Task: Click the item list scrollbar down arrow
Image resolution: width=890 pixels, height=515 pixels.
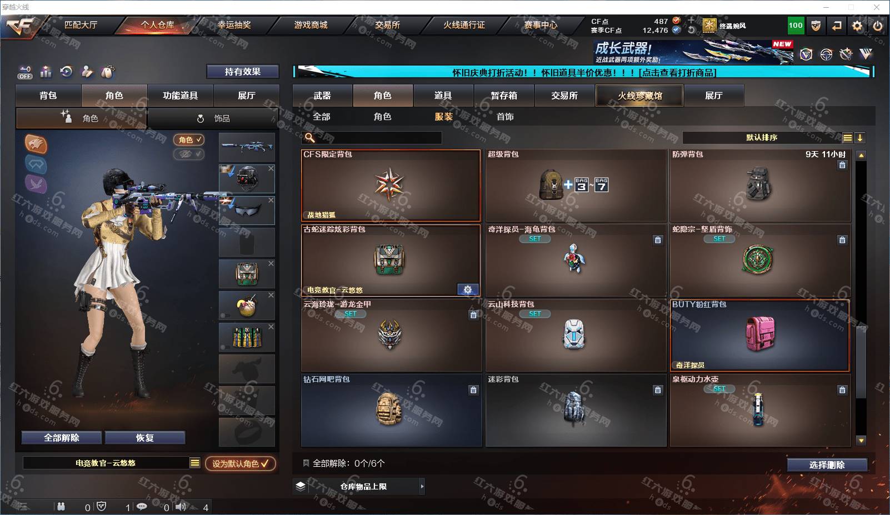Action: coord(861,441)
